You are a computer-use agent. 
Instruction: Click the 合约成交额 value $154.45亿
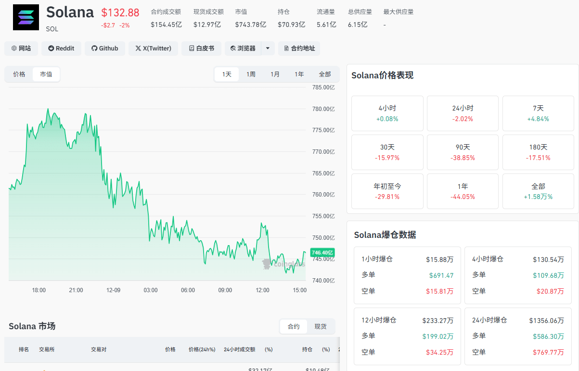167,25
